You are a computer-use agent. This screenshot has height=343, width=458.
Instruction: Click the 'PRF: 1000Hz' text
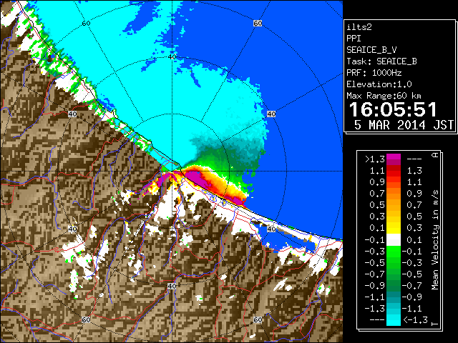pos(374,73)
